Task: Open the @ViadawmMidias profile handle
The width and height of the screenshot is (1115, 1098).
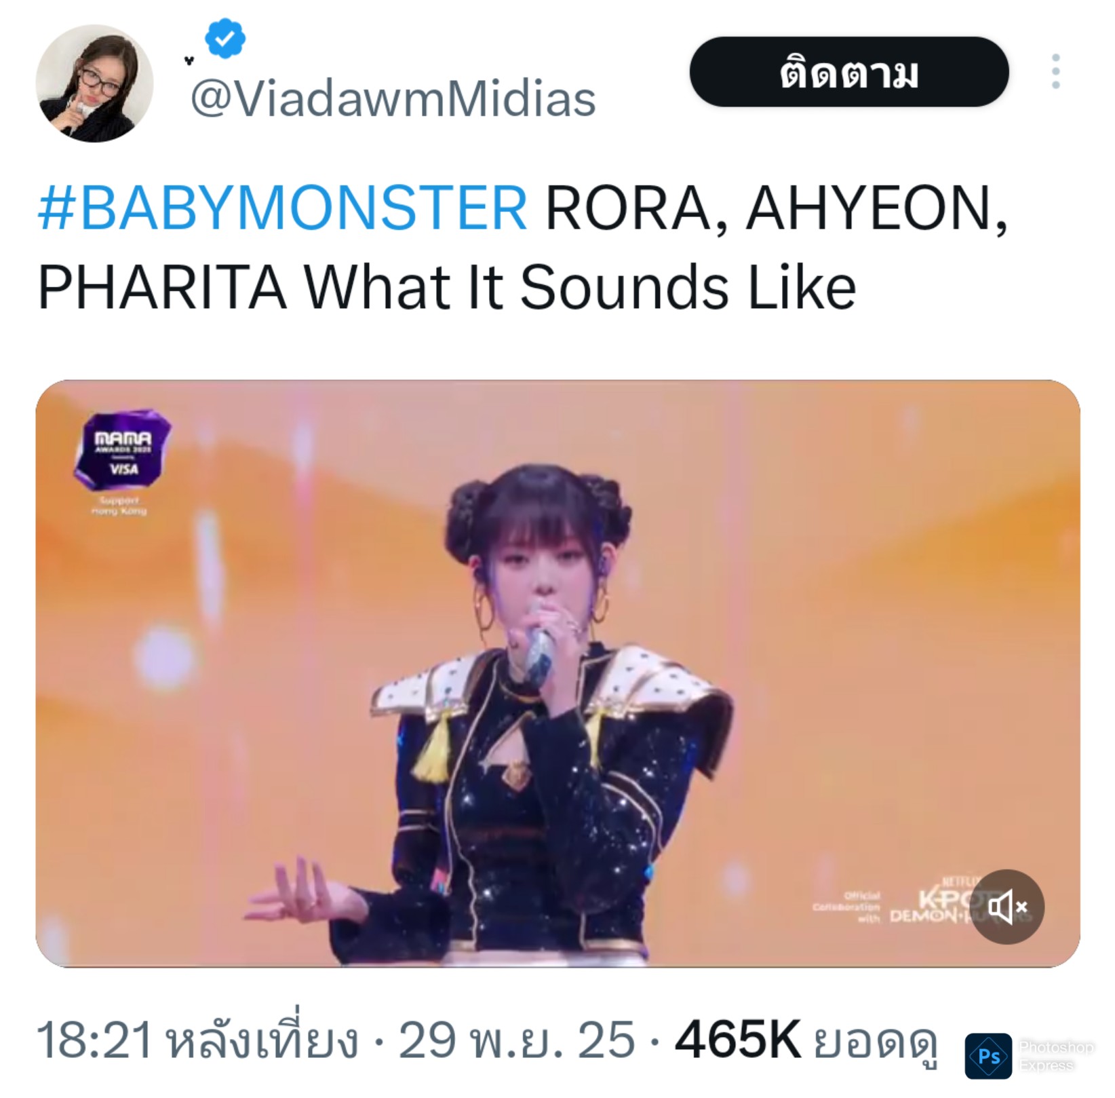Action: pyautogui.click(x=393, y=99)
